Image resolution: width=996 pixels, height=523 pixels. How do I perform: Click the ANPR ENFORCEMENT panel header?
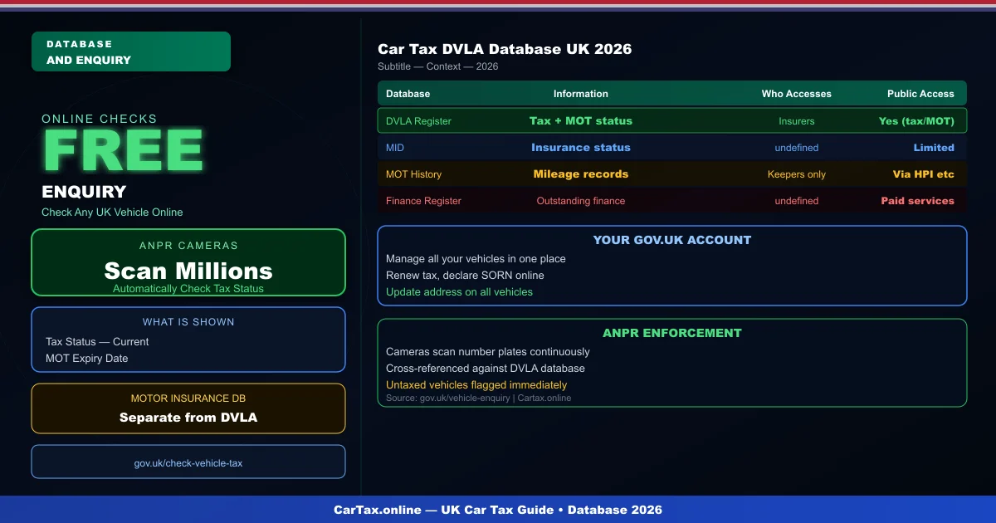point(672,333)
